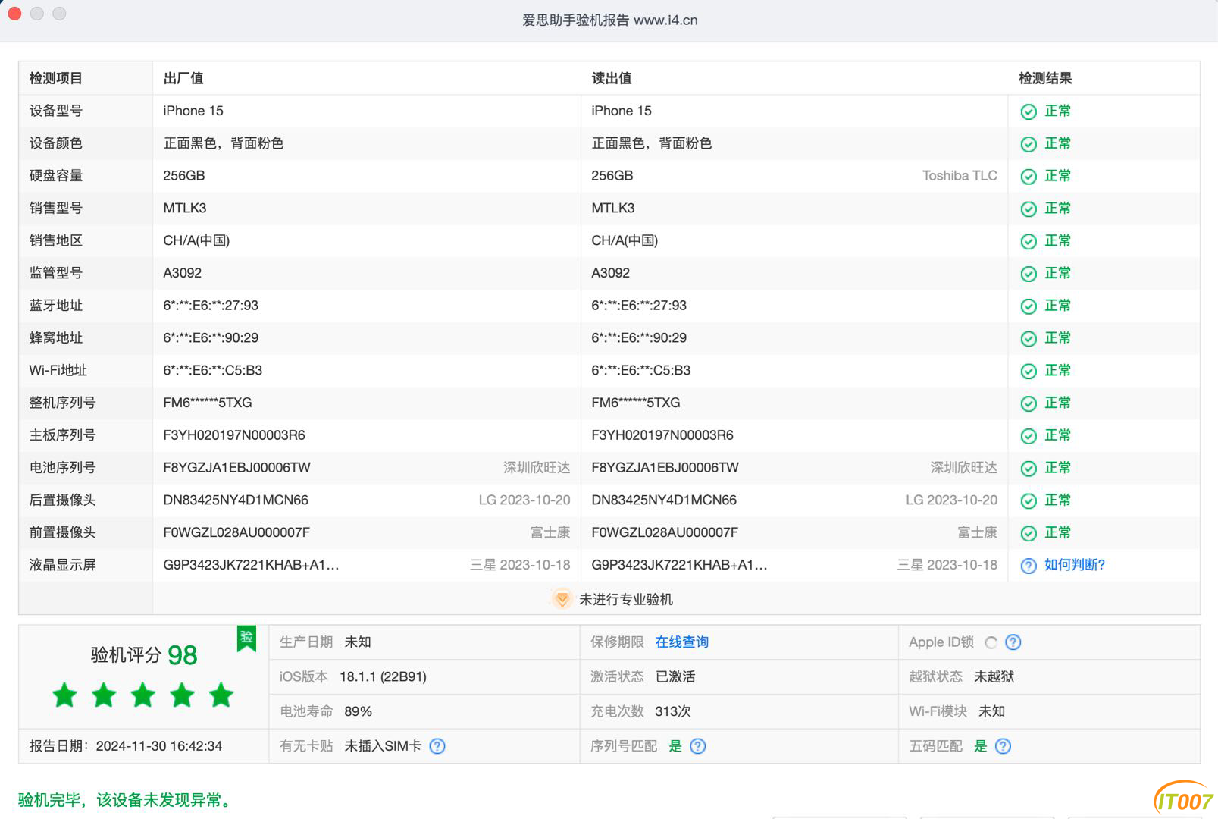Click the Apple ID锁 loading spinner
1218x819 pixels.
(x=991, y=643)
